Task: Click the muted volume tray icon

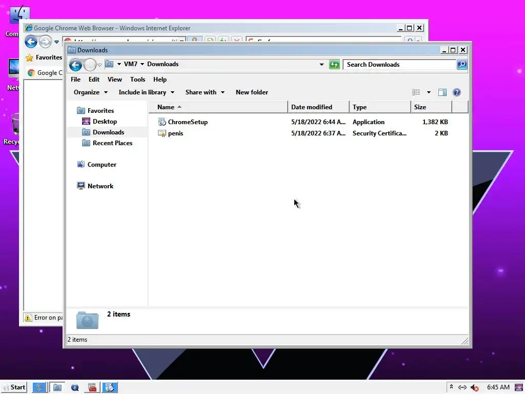Action: pyautogui.click(x=474, y=388)
